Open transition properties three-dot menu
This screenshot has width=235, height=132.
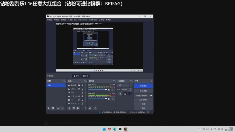tap(130, 94)
